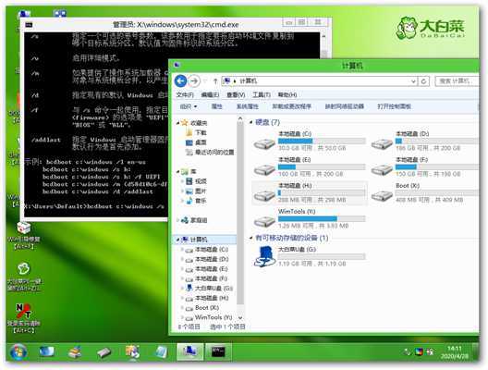Open the 大白菜 one-key install desktop shortcut
The image size is (488, 370).
[24, 277]
